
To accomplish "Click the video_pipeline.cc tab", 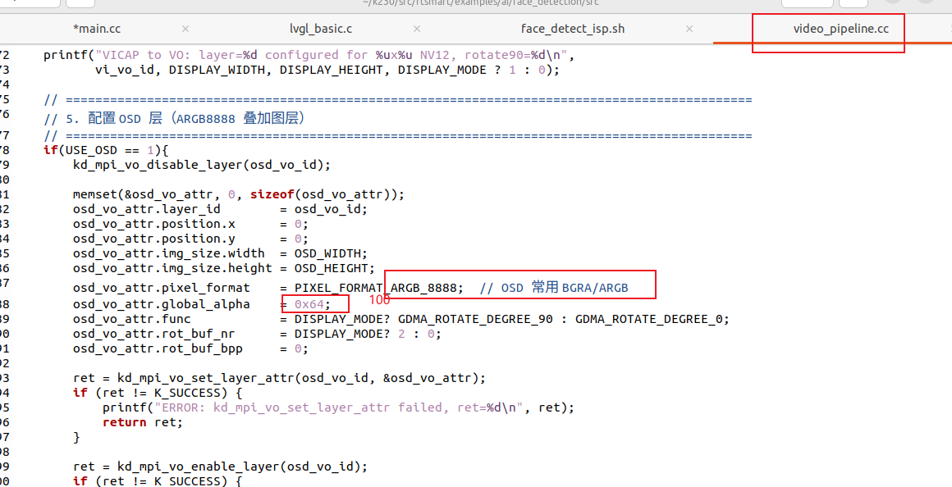I will pos(840,29).
